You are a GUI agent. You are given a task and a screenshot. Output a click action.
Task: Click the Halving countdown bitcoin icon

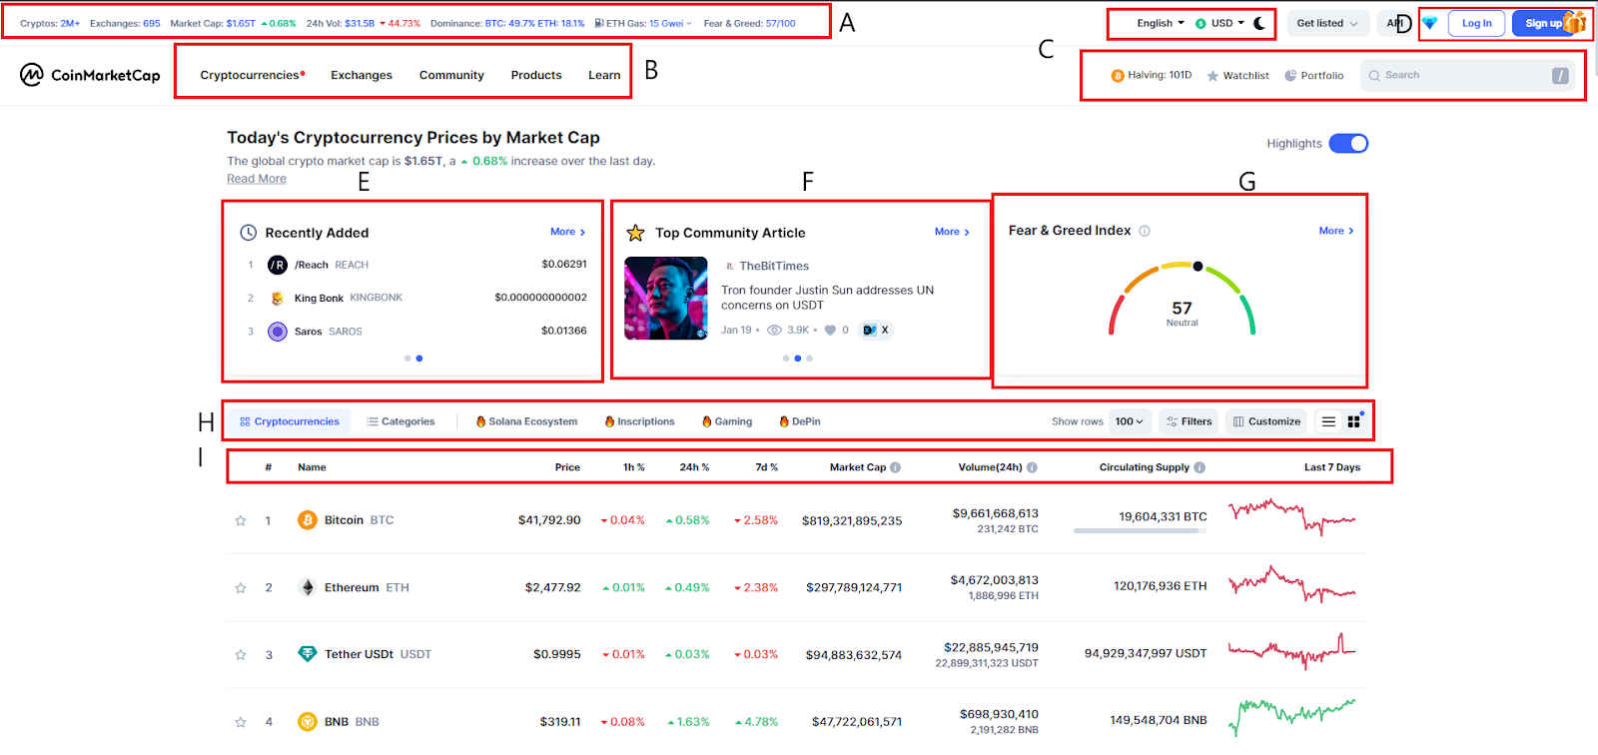coord(1118,75)
